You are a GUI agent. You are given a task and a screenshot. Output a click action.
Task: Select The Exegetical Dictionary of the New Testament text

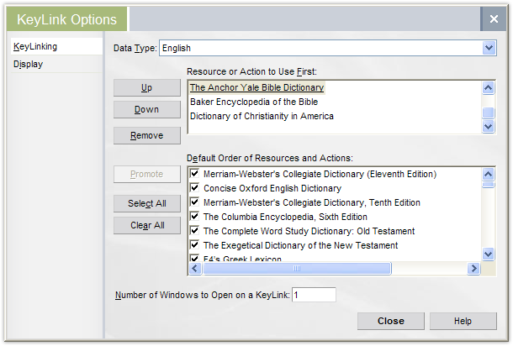pos(301,246)
